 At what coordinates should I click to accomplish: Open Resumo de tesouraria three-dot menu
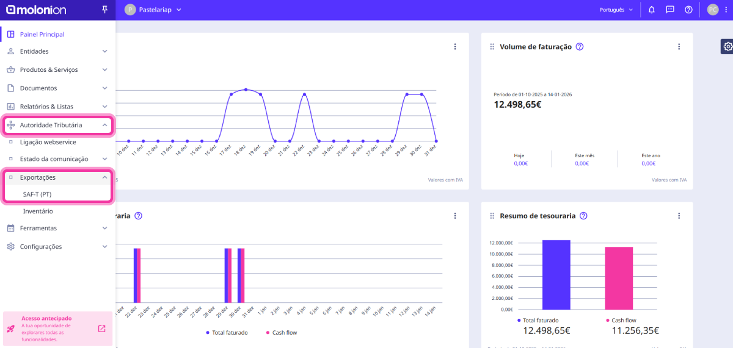click(x=679, y=216)
